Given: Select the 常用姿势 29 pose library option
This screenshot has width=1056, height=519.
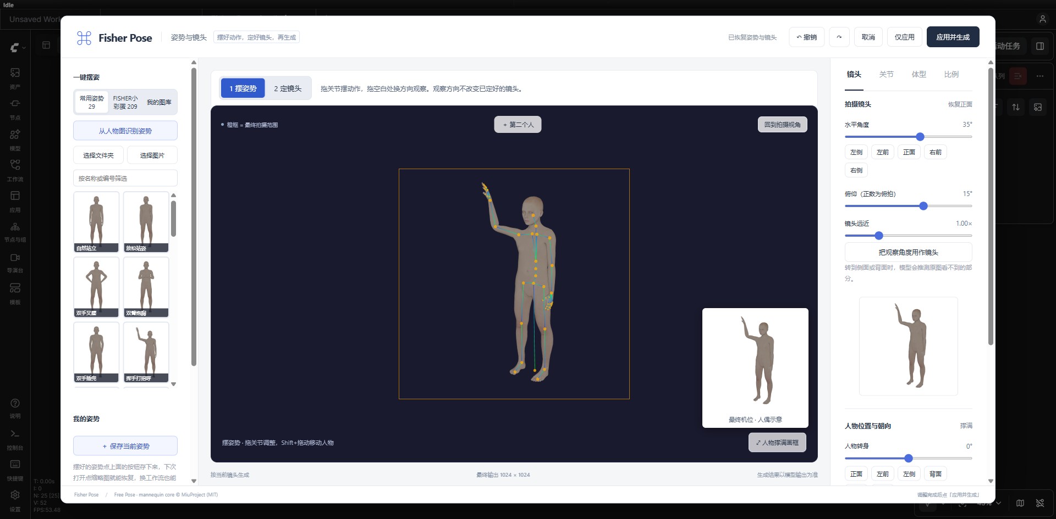Looking at the screenshot, I should coord(92,102).
